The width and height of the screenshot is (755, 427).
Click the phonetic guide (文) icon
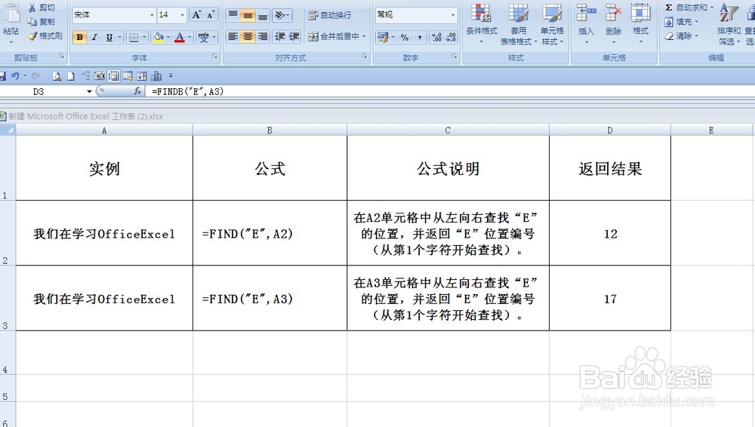pyautogui.click(x=204, y=37)
